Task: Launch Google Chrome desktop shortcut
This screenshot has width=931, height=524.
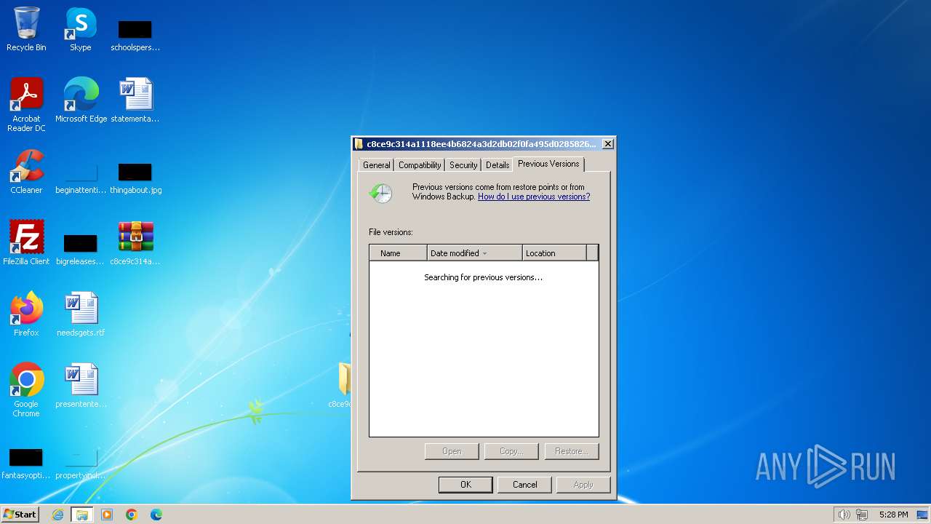Action: (x=26, y=390)
